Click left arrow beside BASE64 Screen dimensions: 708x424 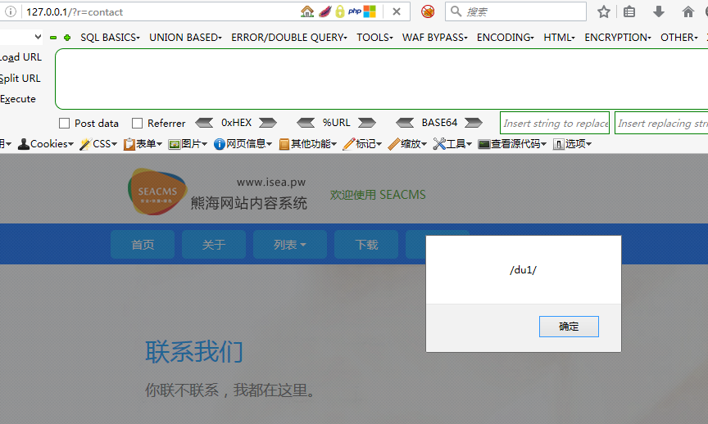pyautogui.click(x=405, y=123)
